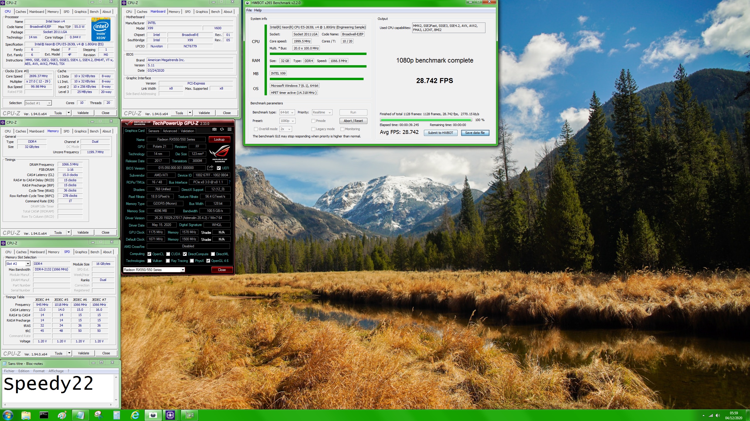
Task: Launch Internet Explorer from the taskbar
Action: pyautogui.click(x=135, y=415)
